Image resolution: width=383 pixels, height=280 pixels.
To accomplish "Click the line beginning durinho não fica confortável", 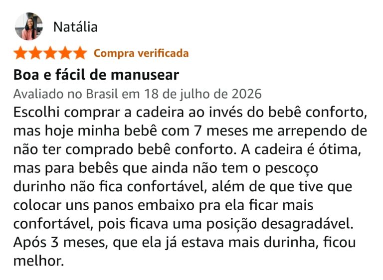I will (183, 187).
